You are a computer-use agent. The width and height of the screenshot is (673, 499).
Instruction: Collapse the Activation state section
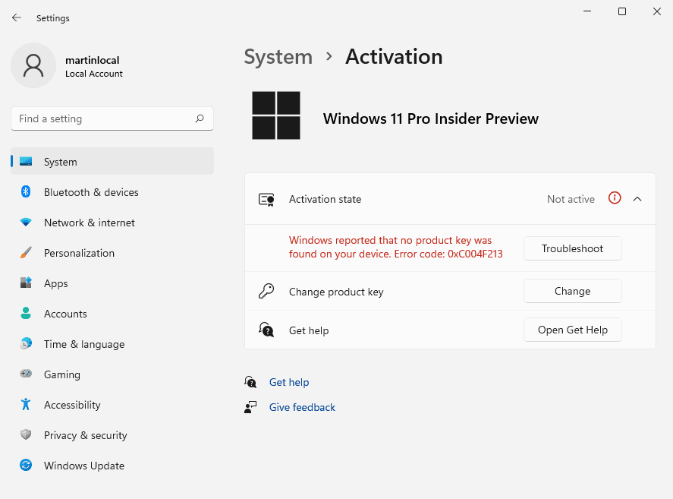click(x=637, y=198)
